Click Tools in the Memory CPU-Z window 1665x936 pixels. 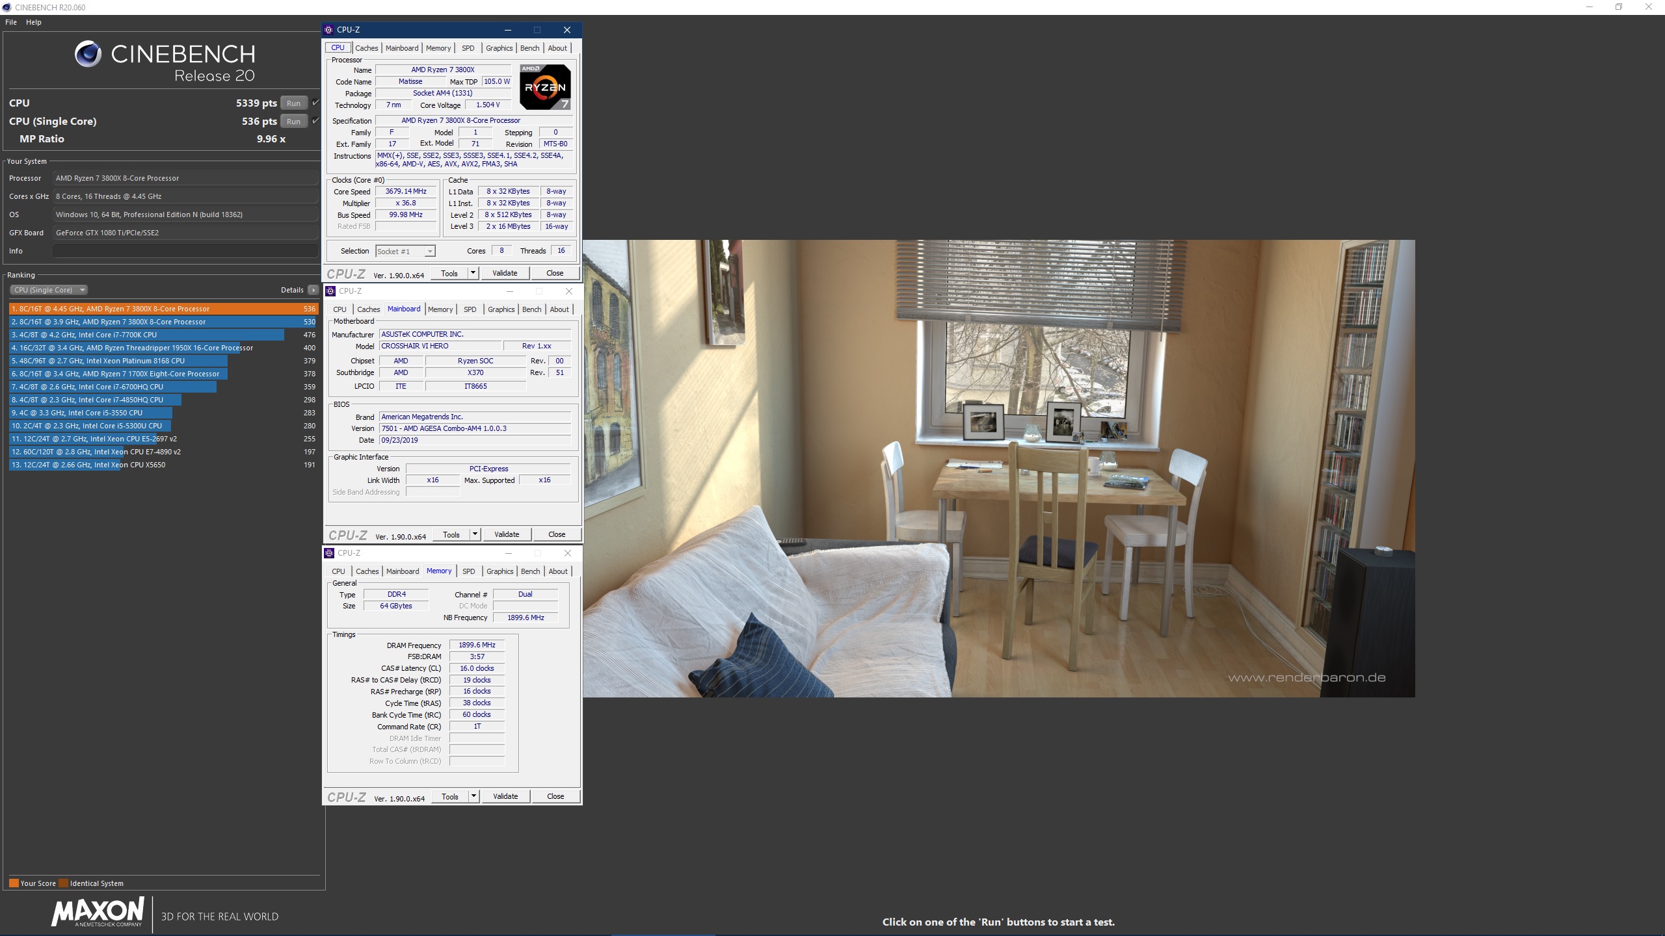pyautogui.click(x=450, y=796)
